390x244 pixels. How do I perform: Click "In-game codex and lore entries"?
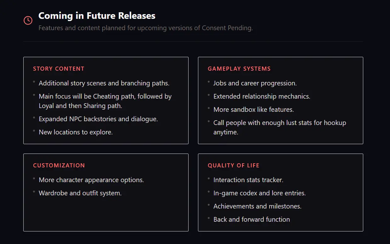click(259, 193)
